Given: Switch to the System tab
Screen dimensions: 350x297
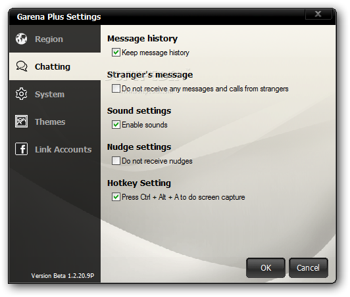Looking at the screenshot, I should pos(55,94).
